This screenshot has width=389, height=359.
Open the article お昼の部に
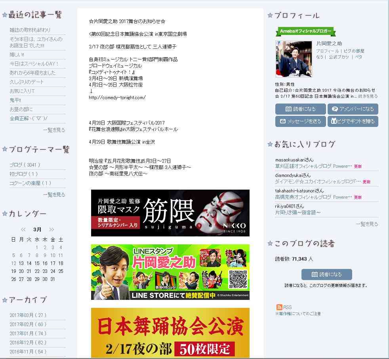click(21, 109)
